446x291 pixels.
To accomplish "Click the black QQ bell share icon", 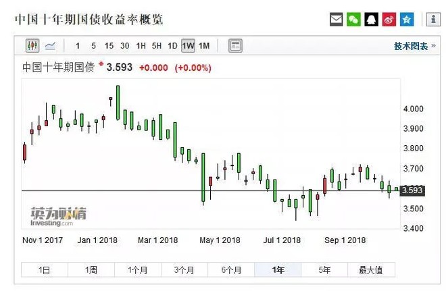I will [x=371, y=20].
